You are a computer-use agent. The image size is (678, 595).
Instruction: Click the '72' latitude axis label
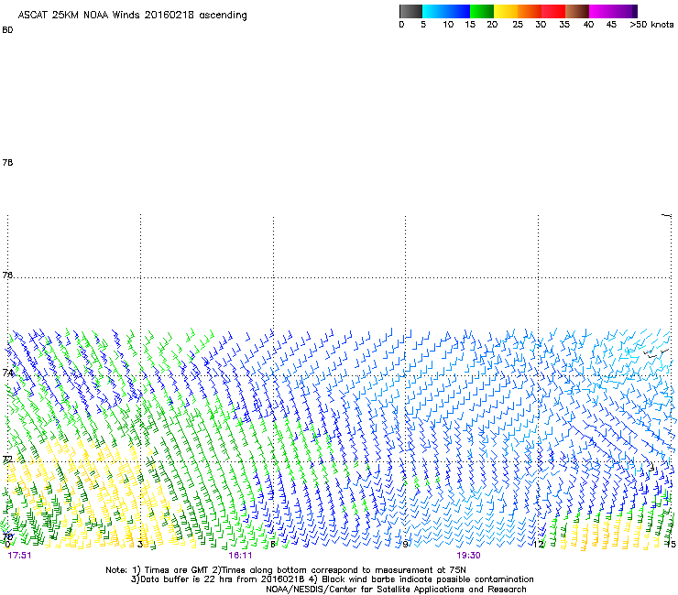click(x=7, y=459)
